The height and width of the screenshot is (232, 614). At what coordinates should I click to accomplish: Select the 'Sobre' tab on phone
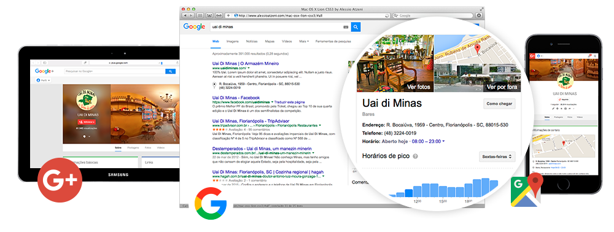click(546, 117)
